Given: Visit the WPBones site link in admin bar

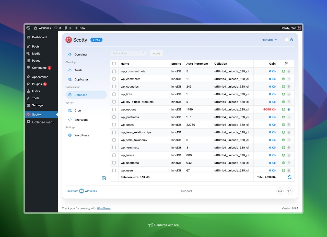Looking at the screenshot, I should [42, 28].
